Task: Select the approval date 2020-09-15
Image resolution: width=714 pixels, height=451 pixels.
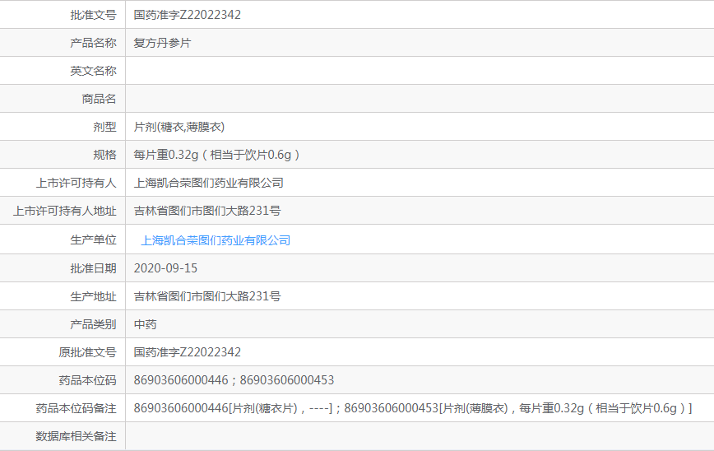Action: coord(165,268)
